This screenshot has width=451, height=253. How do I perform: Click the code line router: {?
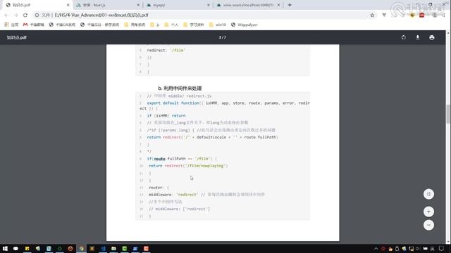pos(159,188)
